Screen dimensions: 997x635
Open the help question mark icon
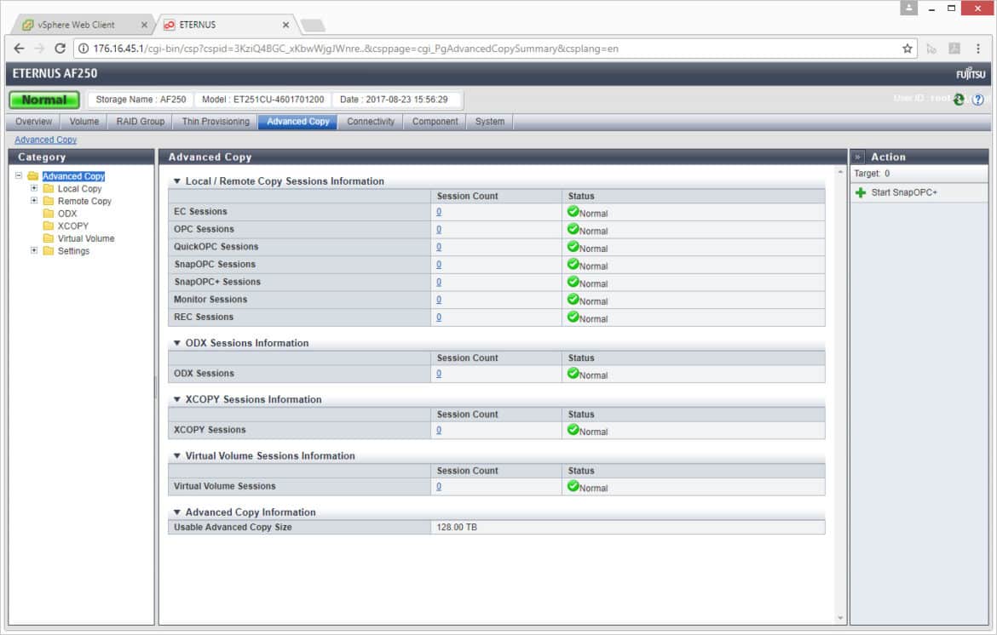pos(978,99)
